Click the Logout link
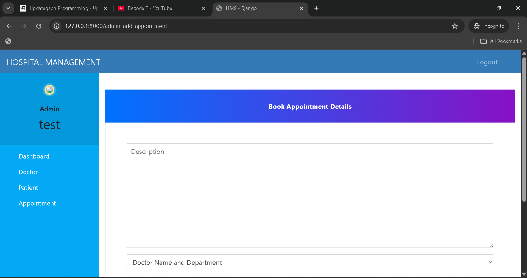Image resolution: width=527 pixels, height=278 pixels. pos(487,62)
